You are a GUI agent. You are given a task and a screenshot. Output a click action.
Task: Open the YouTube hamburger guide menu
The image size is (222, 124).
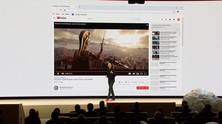(54, 18)
